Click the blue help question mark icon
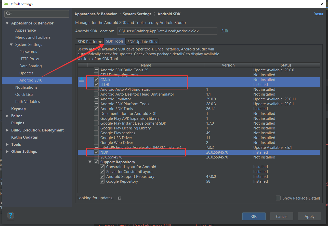Image resolution: width=328 pixels, height=226 pixels. 10,215
